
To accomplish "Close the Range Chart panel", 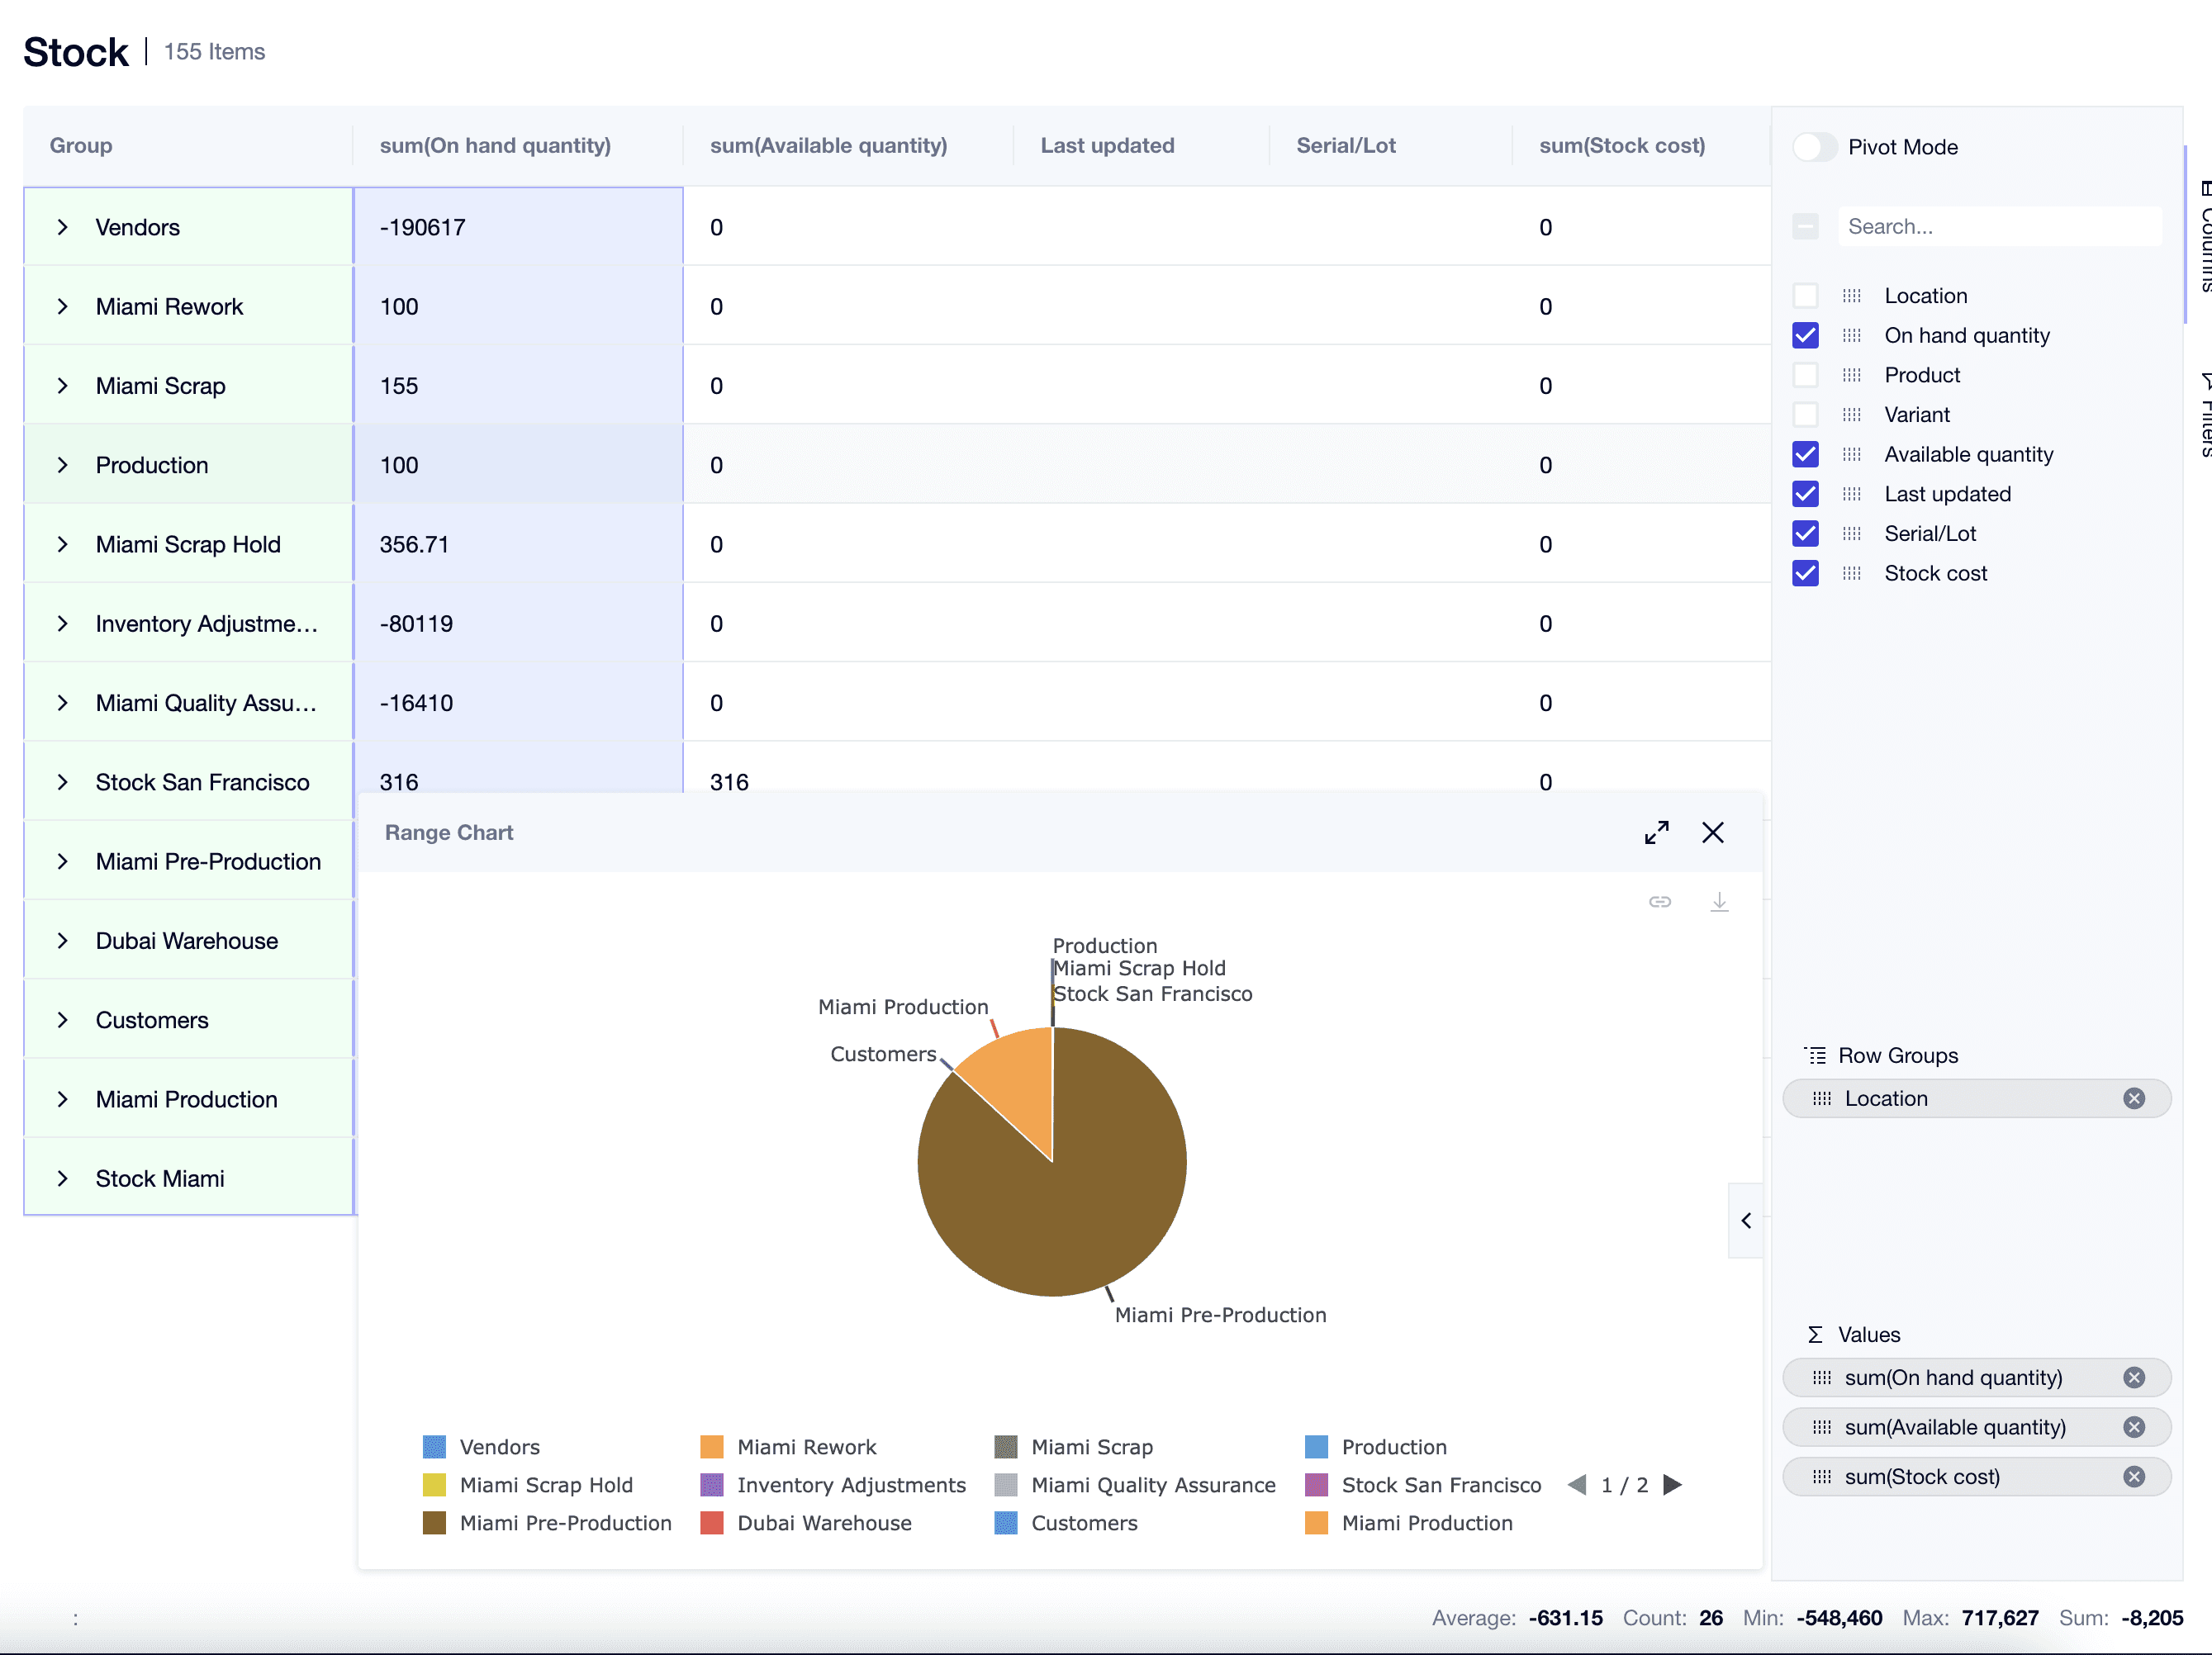I will tap(1712, 833).
